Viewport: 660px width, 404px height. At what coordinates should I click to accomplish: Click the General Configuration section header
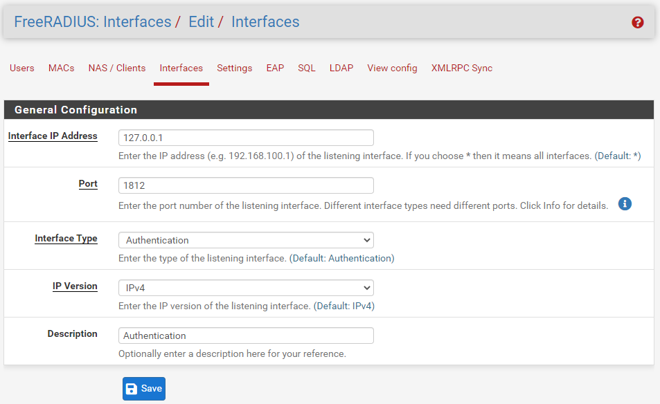click(329, 110)
